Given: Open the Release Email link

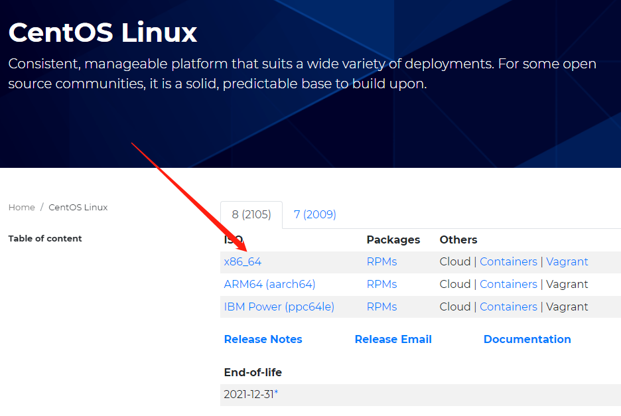Looking at the screenshot, I should coord(393,340).
